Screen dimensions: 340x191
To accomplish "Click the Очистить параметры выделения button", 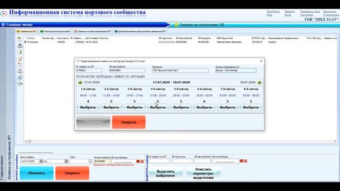I will click(x=203, y=173).
